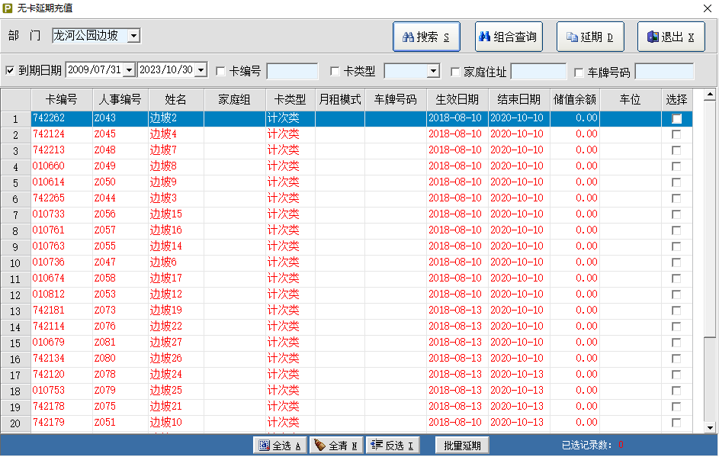Viewport: 719px width, 457px height.
Task: Click the end date (结束日期) column header
Action: click(518, 99)
